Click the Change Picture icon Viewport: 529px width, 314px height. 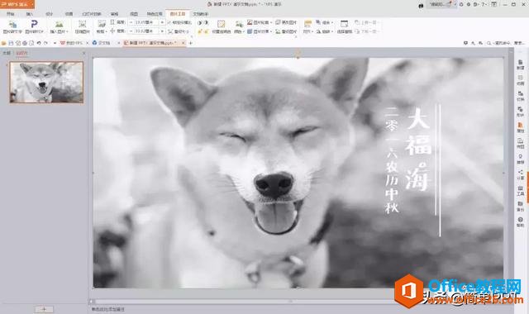click(278, 22)
